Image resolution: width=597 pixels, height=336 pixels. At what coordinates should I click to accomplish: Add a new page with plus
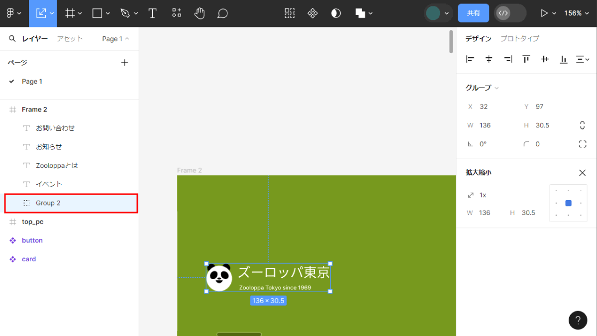(125, 63)
